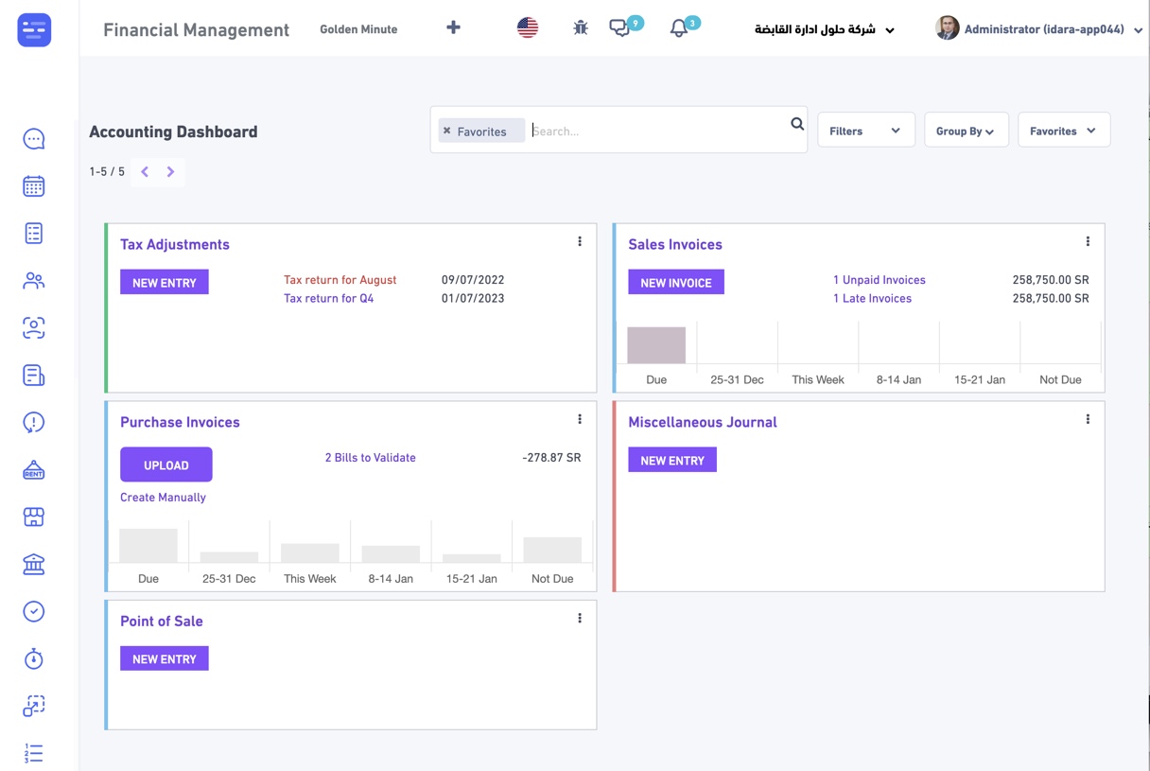1150x771 pixels.
Task: Click the bug debug icon
Action: 581,28
